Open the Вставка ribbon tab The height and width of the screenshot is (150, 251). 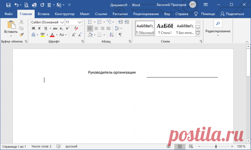point(43,14)
